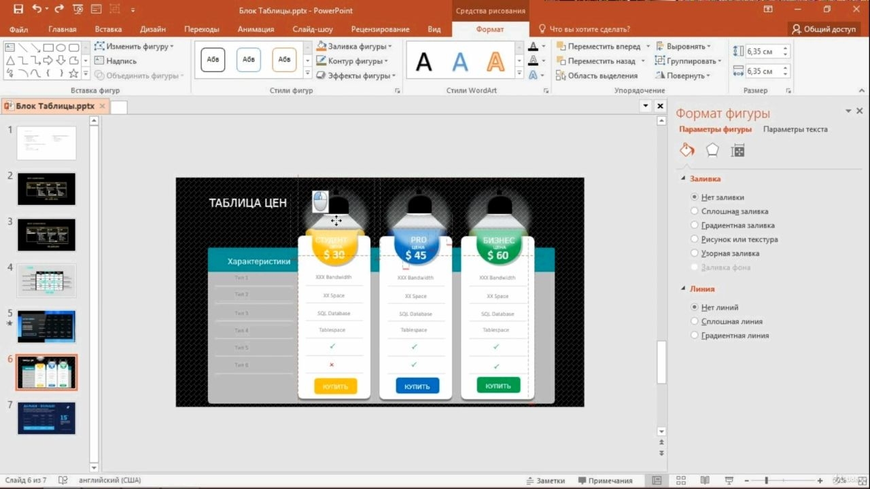Select the Сплошная заливка radio button
This screenshot has height=489, width=870.
tap(695, 211)
